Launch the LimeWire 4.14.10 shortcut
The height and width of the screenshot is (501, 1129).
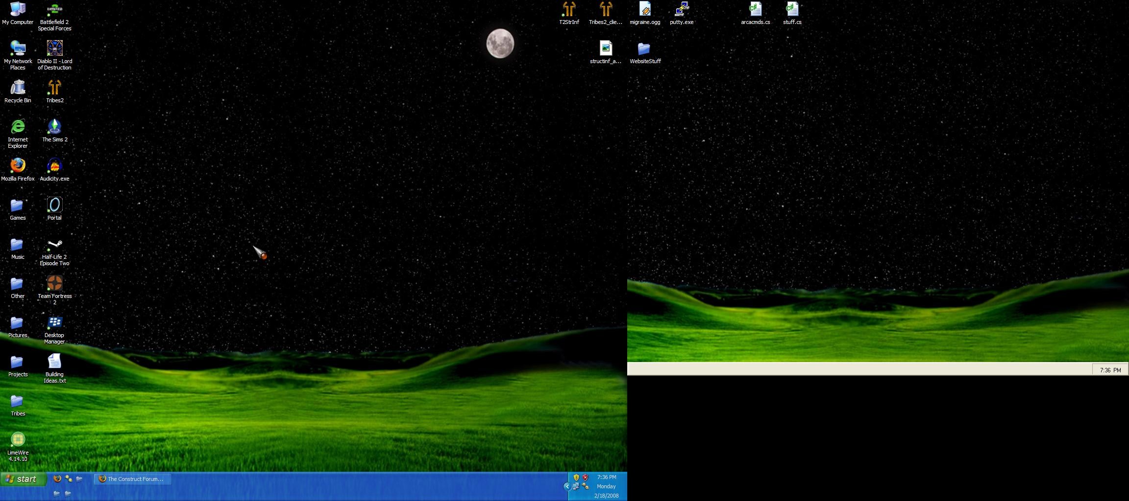click(18, 447)
